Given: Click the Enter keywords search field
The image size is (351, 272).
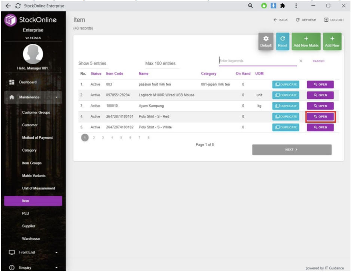Looking at the screenshot, I should point(257,61).
